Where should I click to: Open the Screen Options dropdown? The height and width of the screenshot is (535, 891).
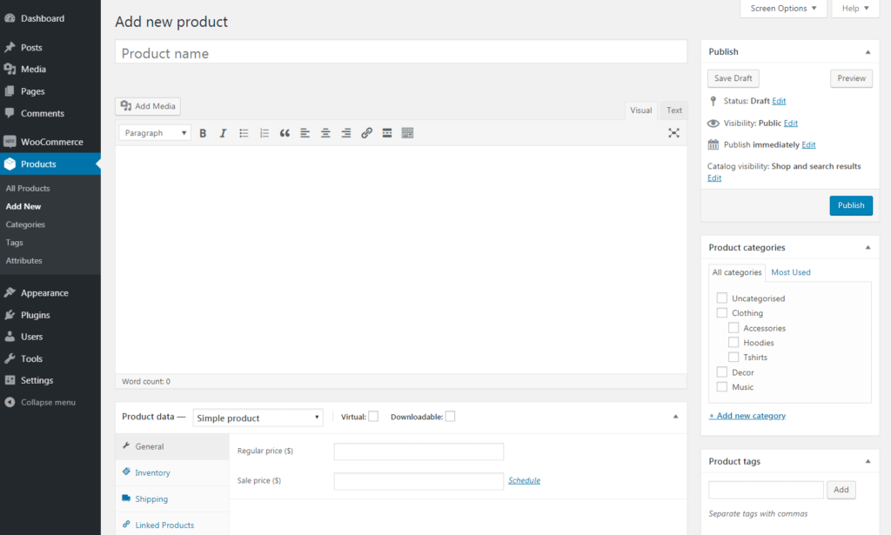click(x=782, y=9)
